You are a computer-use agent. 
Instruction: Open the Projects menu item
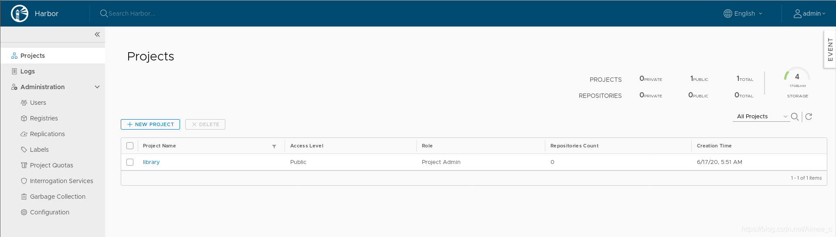click(53, 56)
